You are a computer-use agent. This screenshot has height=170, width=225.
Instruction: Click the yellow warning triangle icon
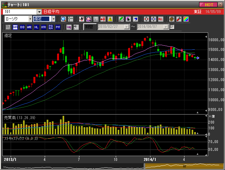click(110, 19)
